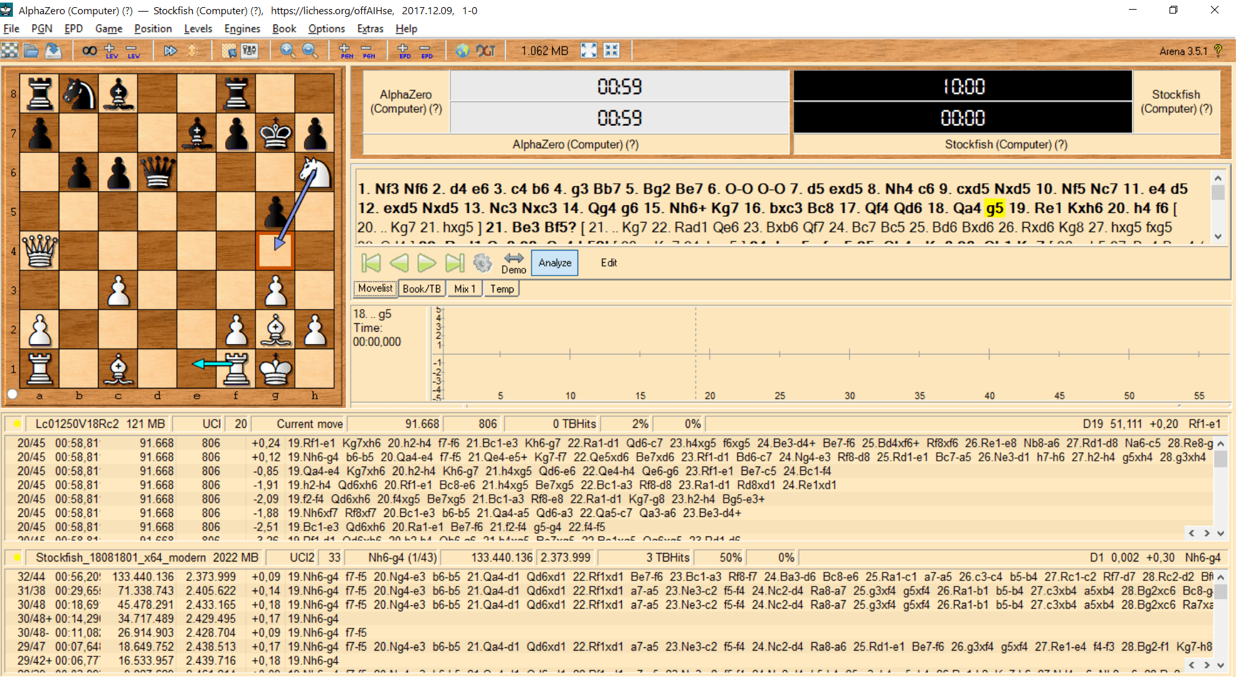Open the engine settings sliders icon
The width and height of the screenshot is (1236, 677).
click(x=250, y=50)
